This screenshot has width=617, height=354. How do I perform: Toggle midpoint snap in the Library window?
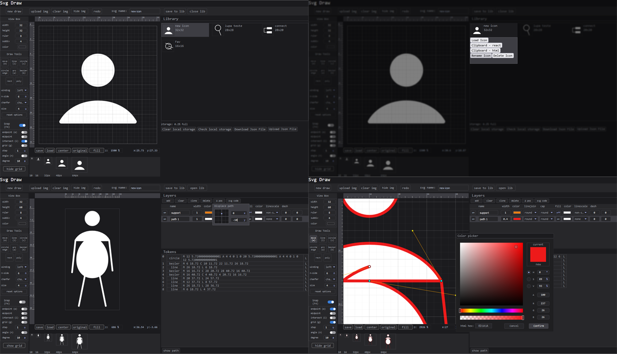click(24, 137)
